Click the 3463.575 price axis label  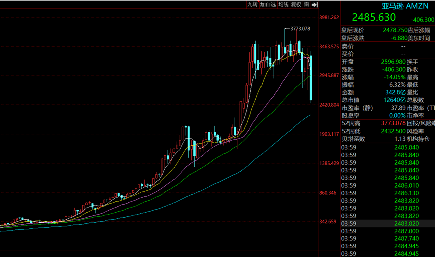point(329,46)
